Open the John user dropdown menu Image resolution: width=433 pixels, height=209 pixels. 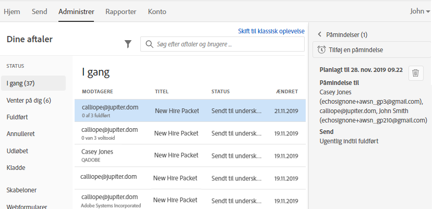pyautogui.click(x=419, y=11)
